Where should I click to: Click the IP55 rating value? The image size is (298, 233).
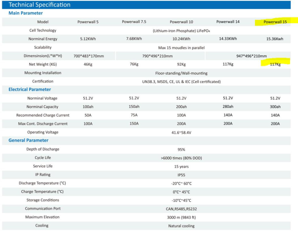point(181,175)
